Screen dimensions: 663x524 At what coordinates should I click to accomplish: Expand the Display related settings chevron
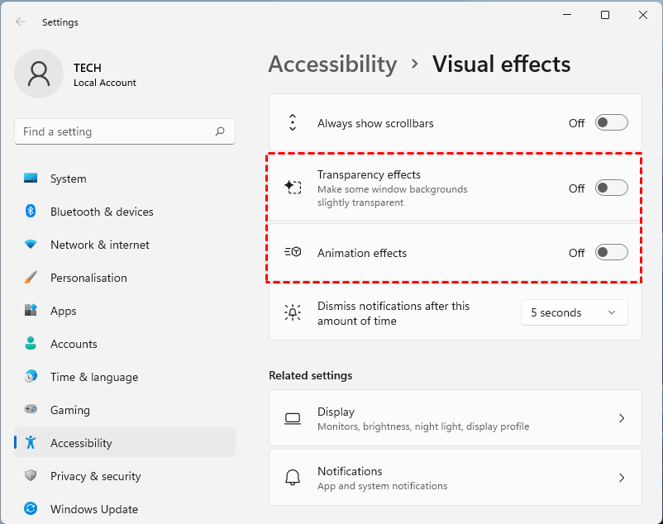tap(622, 419)
